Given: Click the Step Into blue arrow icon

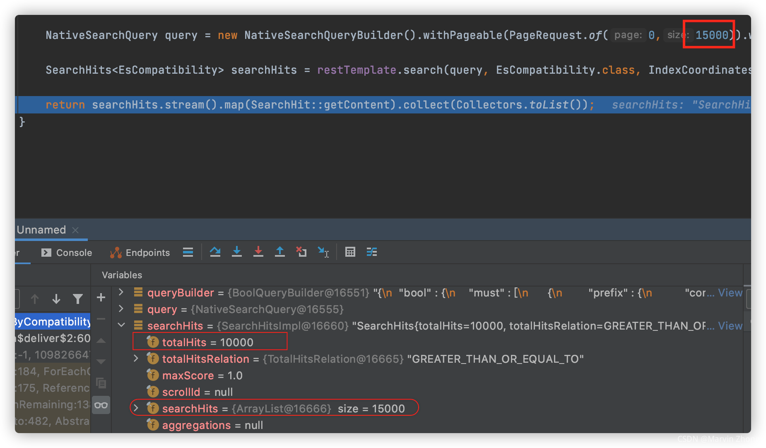Looking at the screenshot, I should click(237, 252).
